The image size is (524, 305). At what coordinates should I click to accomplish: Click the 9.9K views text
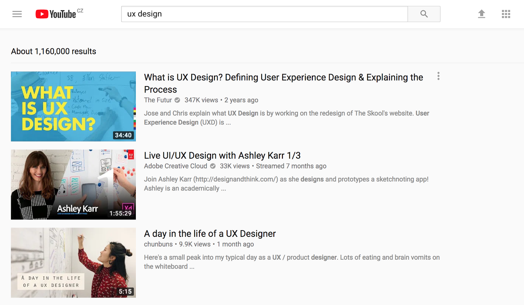195,244
